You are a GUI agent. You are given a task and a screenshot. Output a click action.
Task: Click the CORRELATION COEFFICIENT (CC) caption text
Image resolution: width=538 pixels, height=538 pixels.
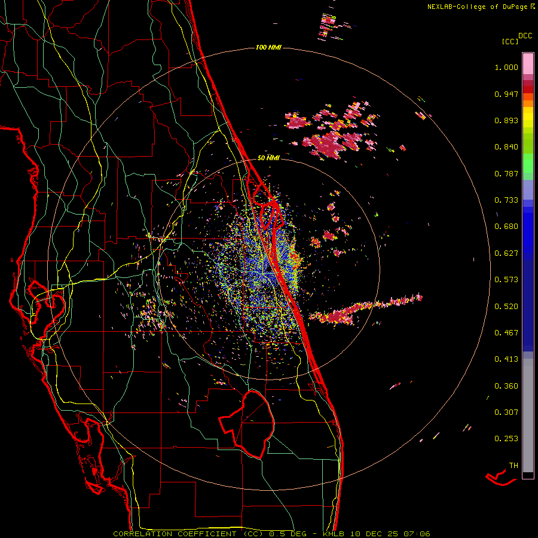pyautogui.click(x=188, y=534)
